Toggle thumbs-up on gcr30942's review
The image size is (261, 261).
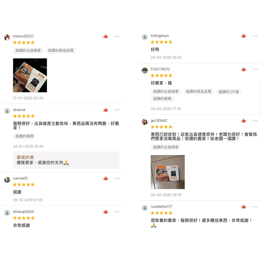244,121
